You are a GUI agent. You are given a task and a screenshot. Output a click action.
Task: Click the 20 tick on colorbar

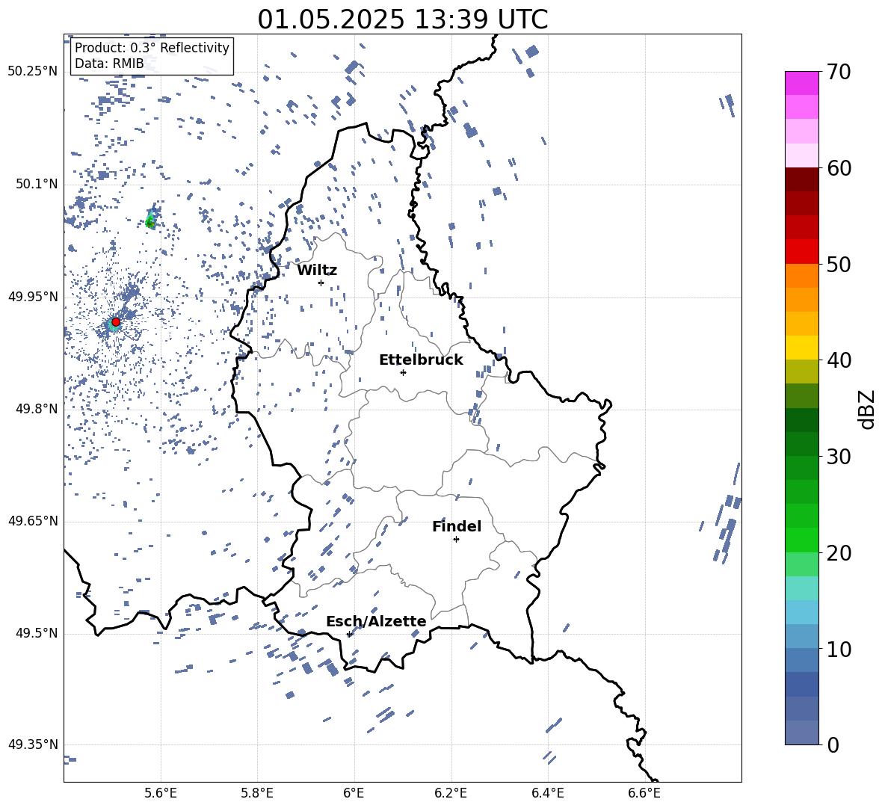coord(838,552)
